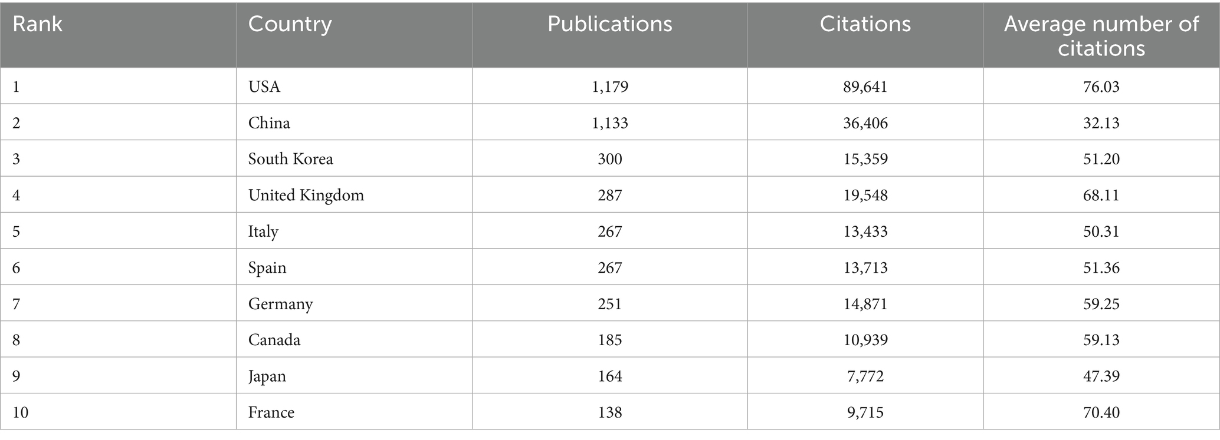Select the 89,641 citations value

coord(865,87)
